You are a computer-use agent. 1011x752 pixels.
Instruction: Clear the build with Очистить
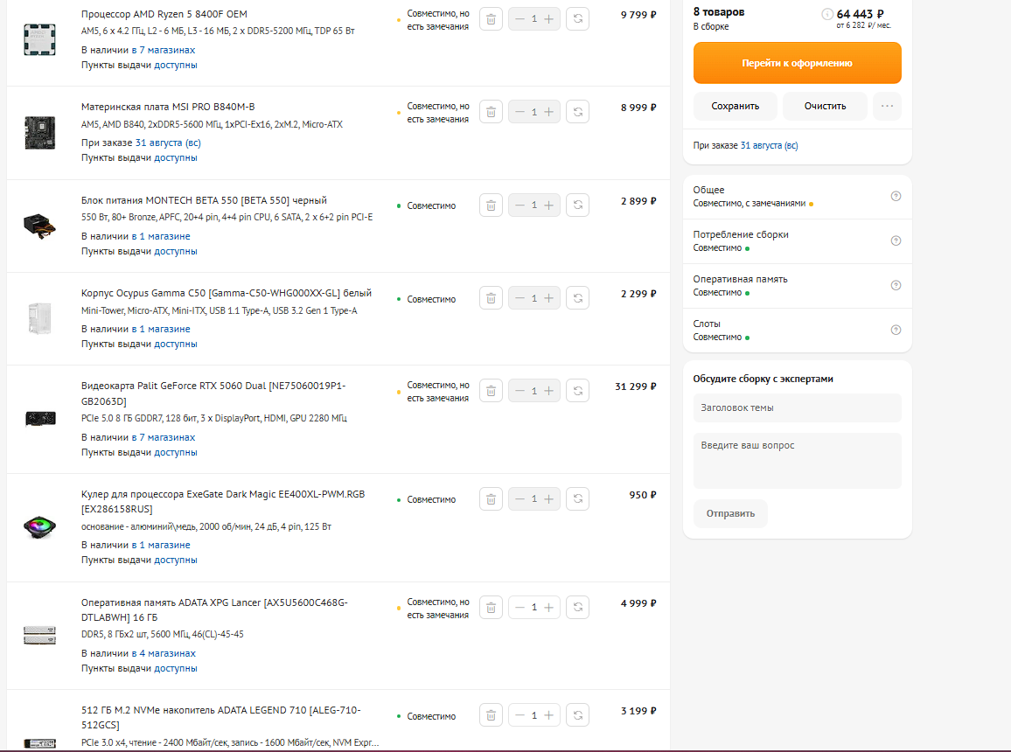pyautogui.click(x=825, y=107)
